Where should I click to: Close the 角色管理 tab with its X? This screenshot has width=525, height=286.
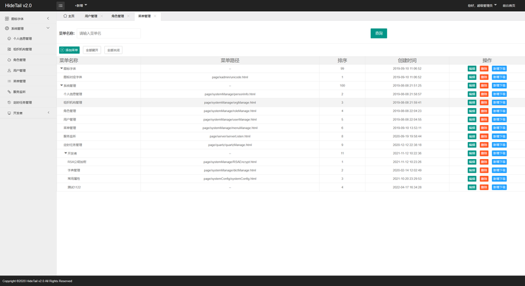click(x=128, y=16)
